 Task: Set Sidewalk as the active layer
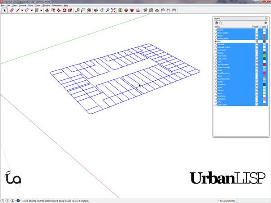coord(216,44)
